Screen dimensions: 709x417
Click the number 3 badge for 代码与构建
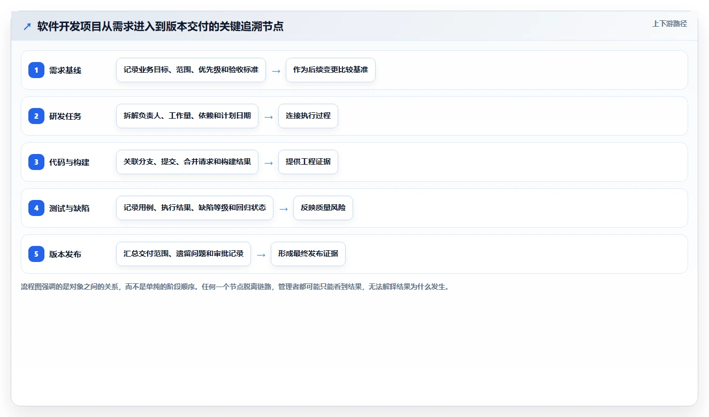pos(36,162)
